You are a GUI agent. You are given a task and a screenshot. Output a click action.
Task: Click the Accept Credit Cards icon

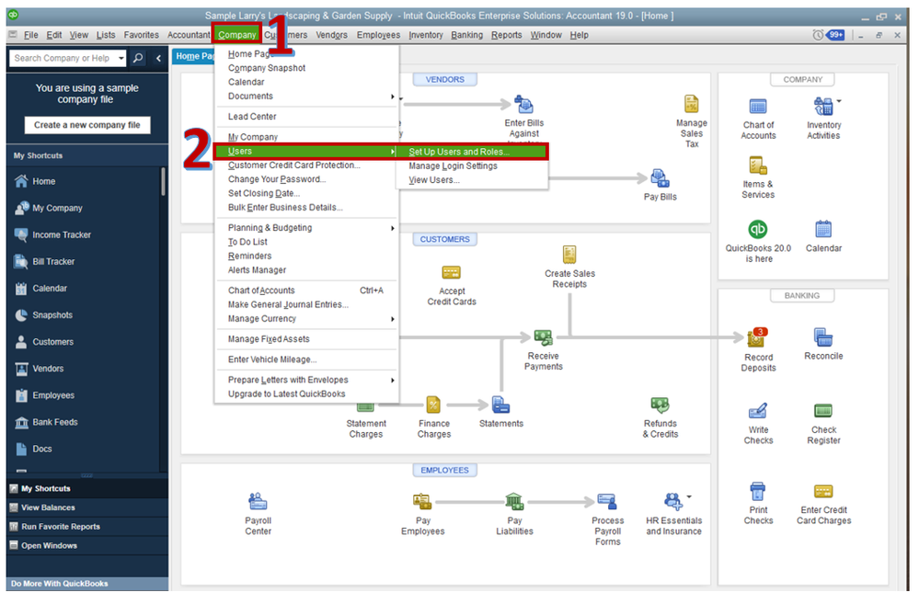(452, 272)
